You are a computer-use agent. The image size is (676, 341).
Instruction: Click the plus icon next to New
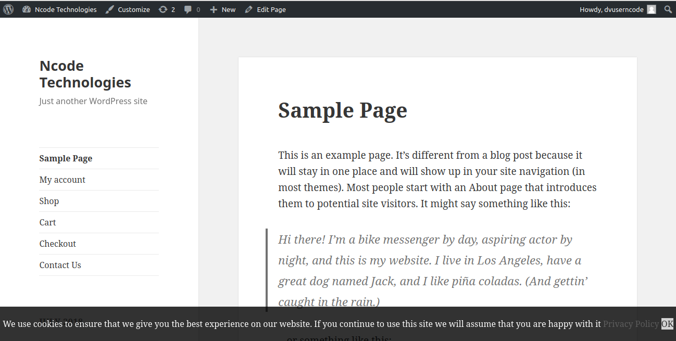214,9
